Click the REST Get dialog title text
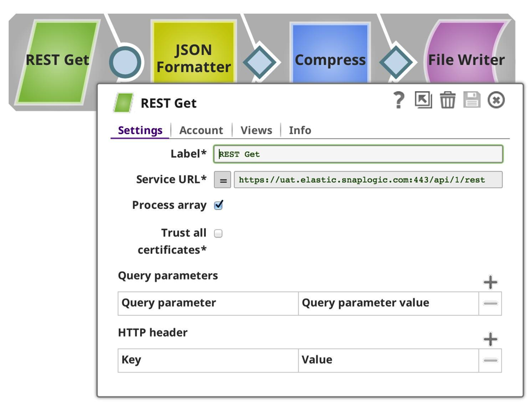 coord(169,103)
